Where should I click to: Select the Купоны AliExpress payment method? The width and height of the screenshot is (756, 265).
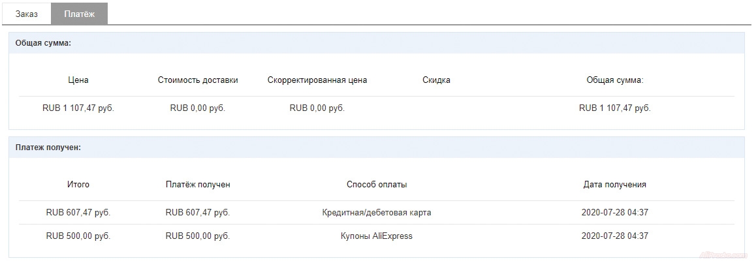click(x=377, y=236)
